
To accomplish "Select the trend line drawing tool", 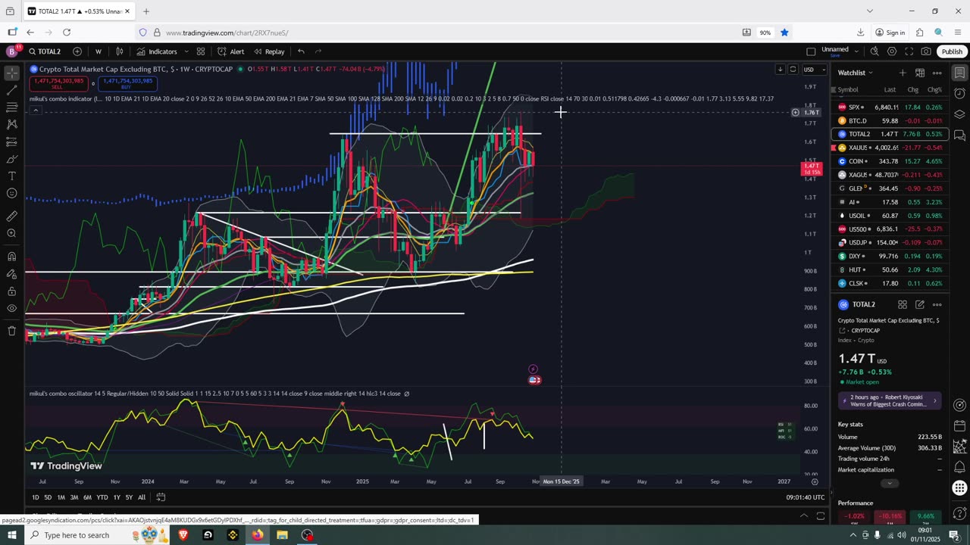I will pos(12,90).
